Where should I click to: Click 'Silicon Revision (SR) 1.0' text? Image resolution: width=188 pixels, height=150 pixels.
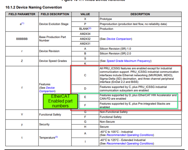115,49
